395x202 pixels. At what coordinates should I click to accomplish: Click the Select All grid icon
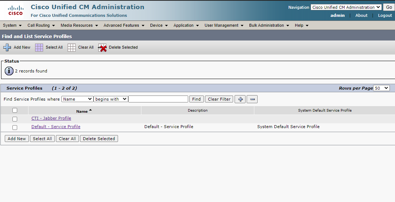click(39, 48)
